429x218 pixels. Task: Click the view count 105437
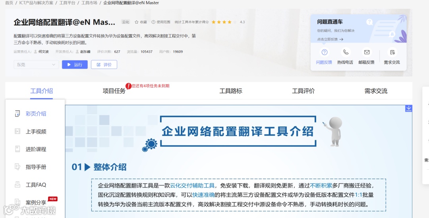[147, 52]
